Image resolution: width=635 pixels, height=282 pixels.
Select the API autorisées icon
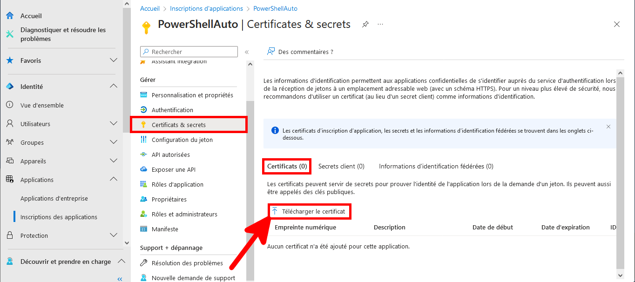pos(144,154)
